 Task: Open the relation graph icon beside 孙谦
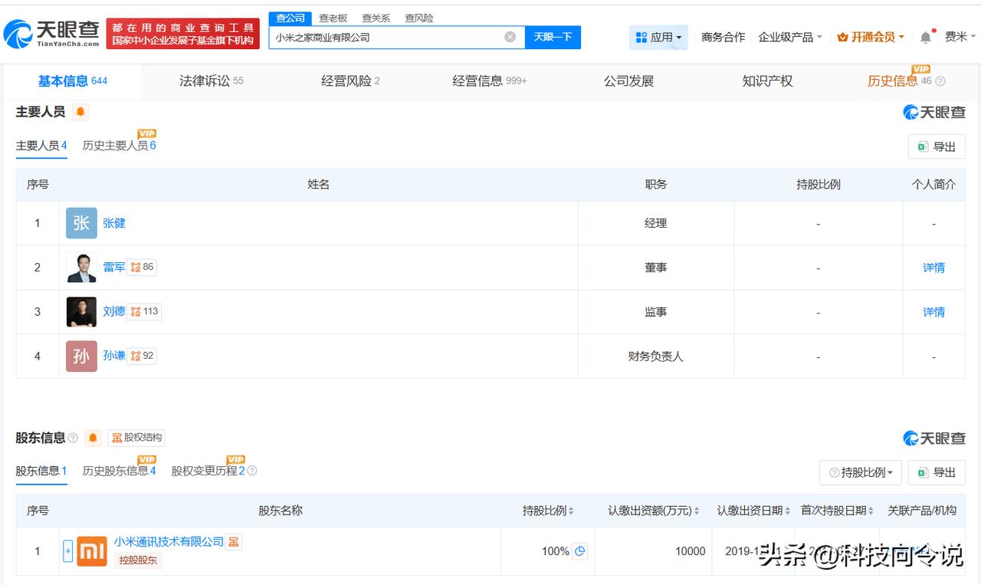point(136,356)
